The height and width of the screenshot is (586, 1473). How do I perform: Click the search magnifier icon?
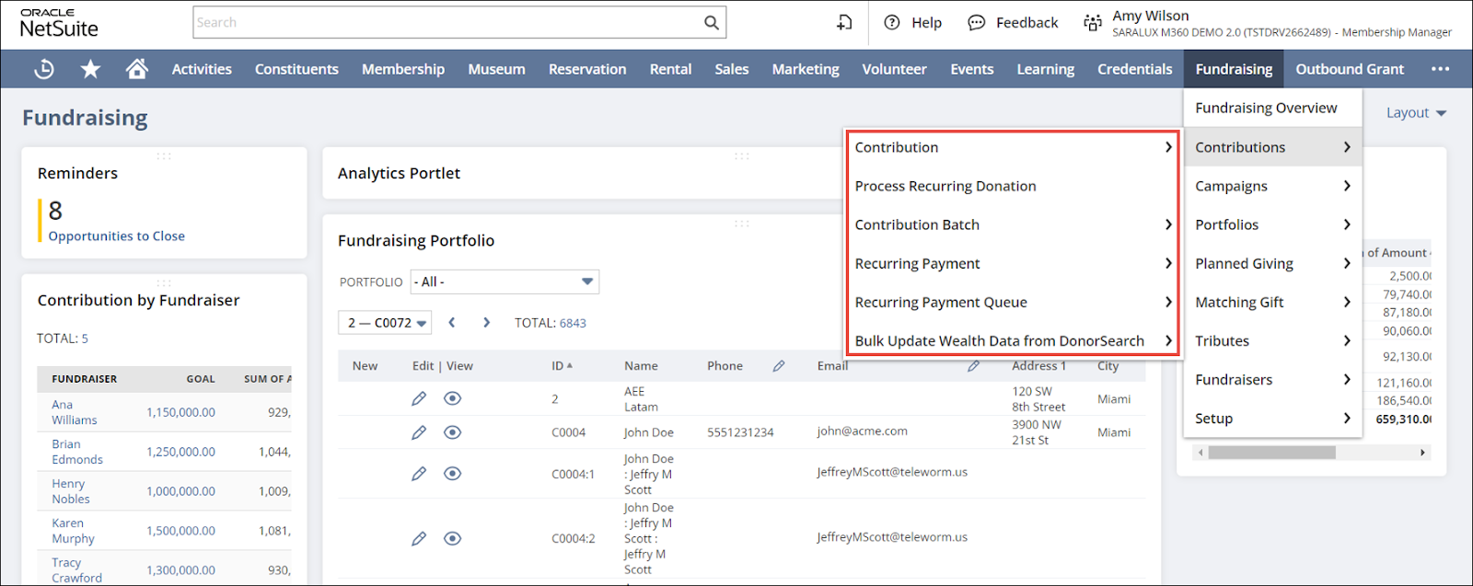(x=711, y=23)
